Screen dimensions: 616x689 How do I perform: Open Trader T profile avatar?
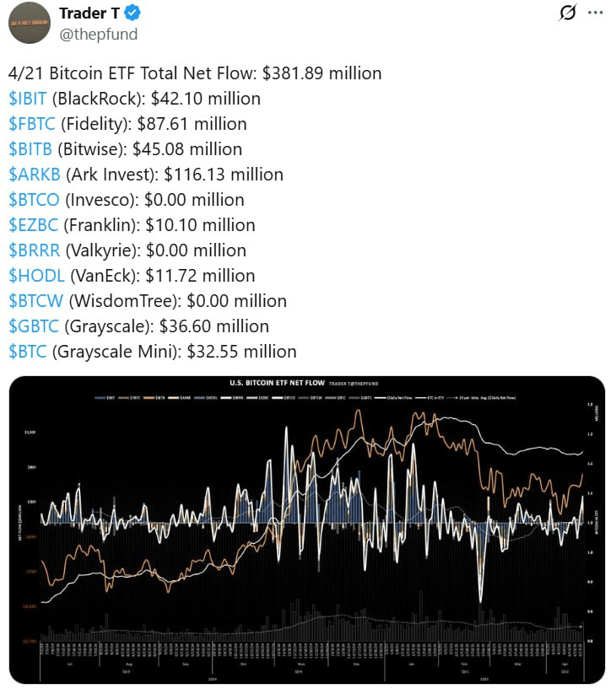(30, 23)
